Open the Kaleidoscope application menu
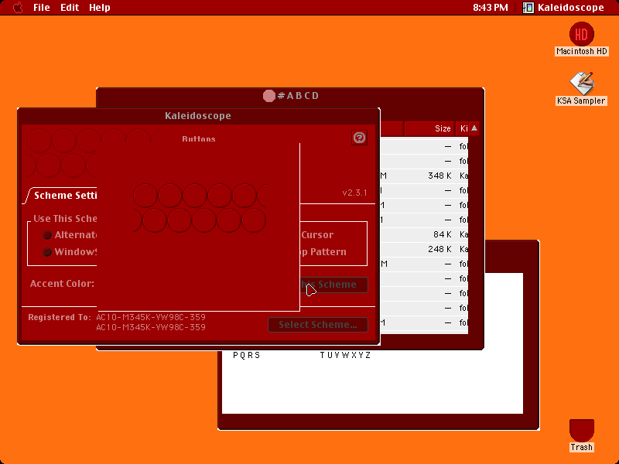The image size is (619, 464). click(x=563, y=8)
